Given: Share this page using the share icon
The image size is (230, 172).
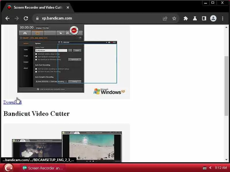Looking at the screenshot, I should pos(165,18).
